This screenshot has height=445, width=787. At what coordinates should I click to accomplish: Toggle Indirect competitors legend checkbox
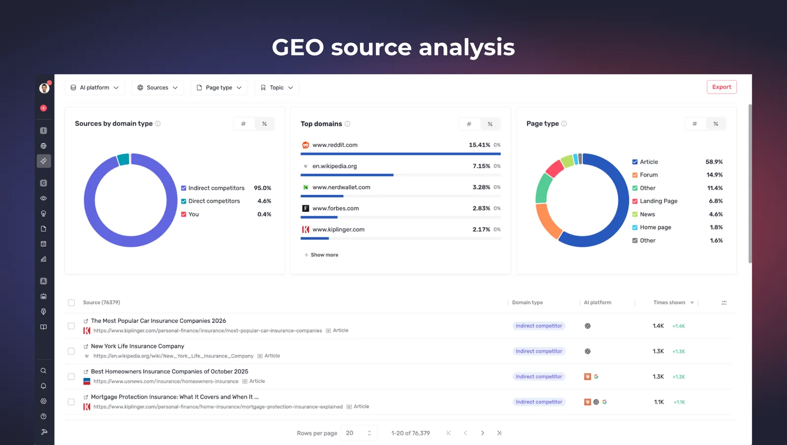(x=183, y=188)
